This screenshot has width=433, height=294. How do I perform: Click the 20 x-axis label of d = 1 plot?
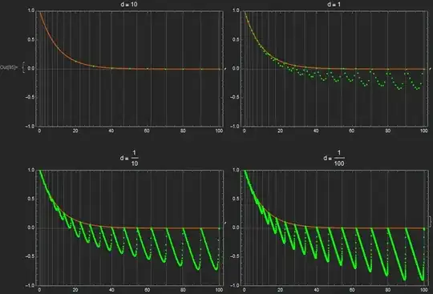pyautogui.click(x=280, y=131)
